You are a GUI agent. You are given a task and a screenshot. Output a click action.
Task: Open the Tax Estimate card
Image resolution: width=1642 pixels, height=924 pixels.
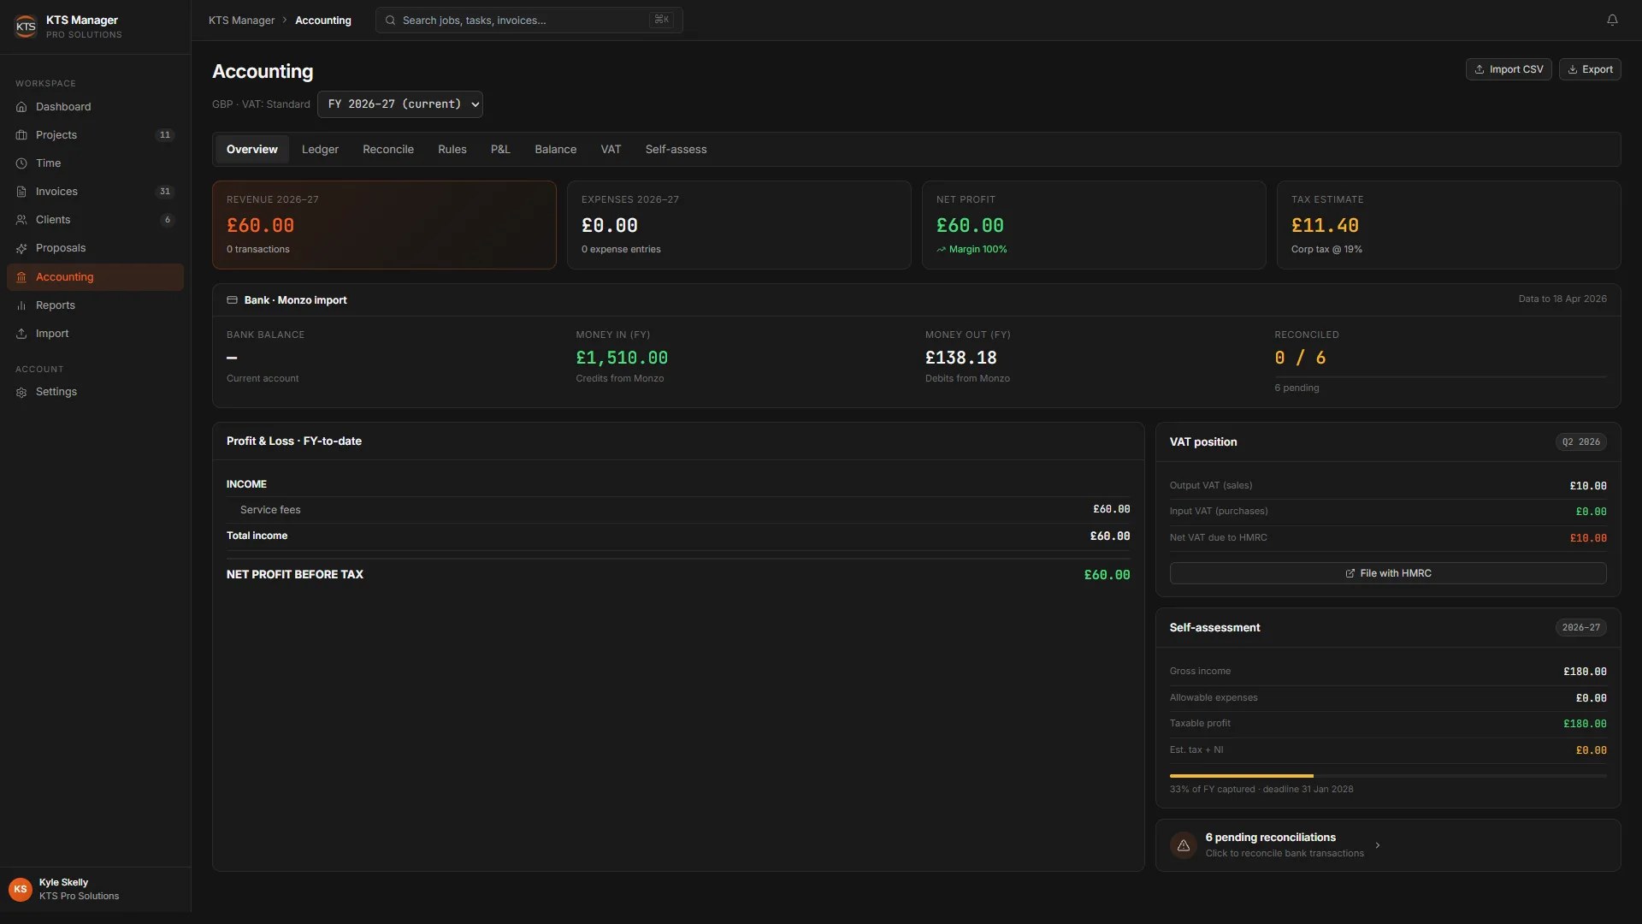tap(1449, 225)
